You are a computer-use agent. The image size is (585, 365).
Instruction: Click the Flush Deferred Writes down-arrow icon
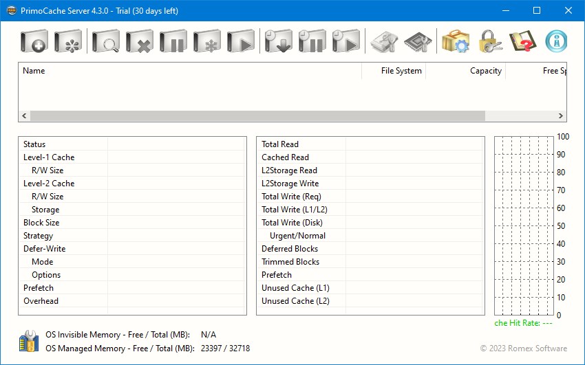tap(279, 41)
